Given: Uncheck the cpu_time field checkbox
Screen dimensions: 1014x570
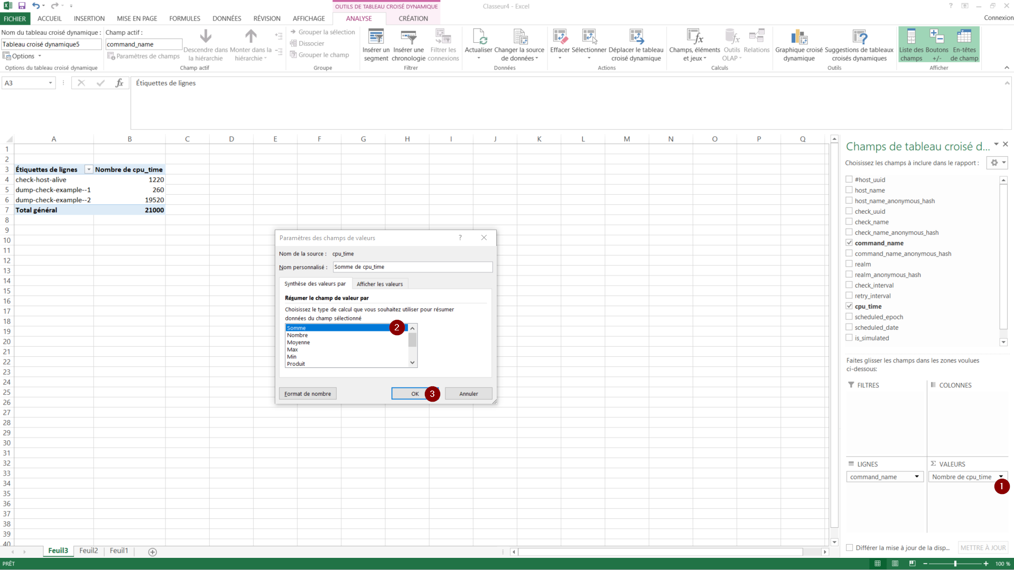Looking at the screenshot, I should 849,306.
